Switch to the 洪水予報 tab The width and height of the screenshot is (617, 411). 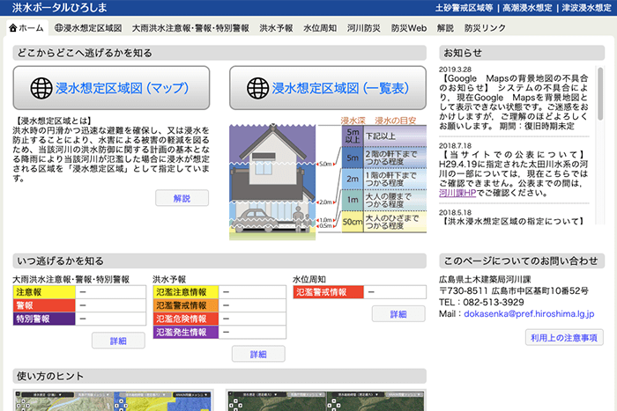click(276, 28)
